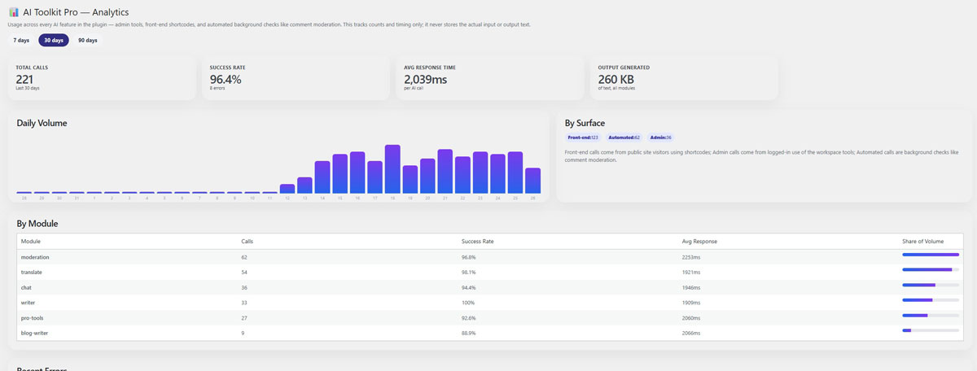Click the Share of Volume column header
The height and width of the screenshot is (371, 977).
coord(923,242)
